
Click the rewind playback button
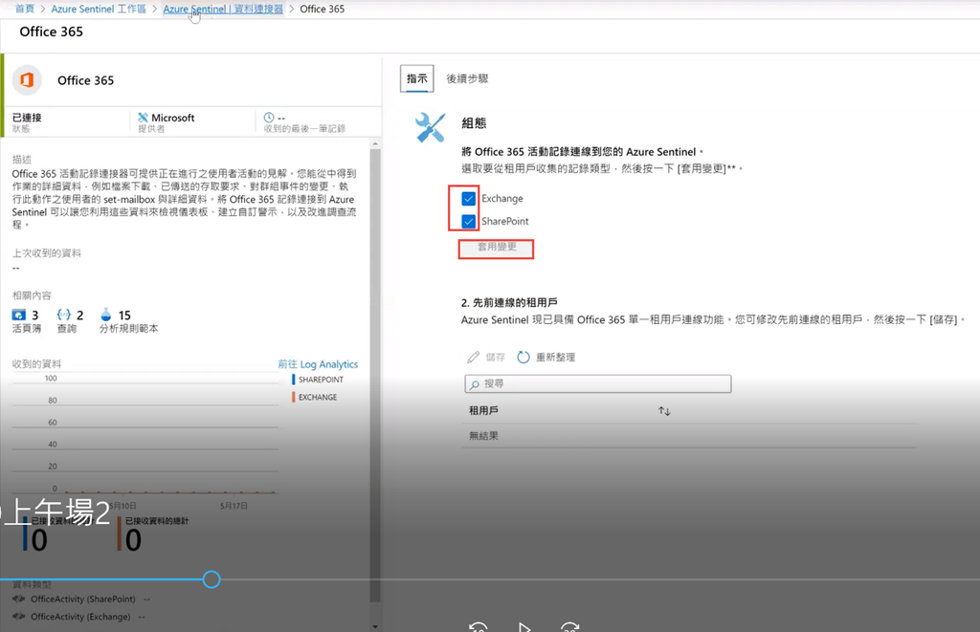[479, 626]
